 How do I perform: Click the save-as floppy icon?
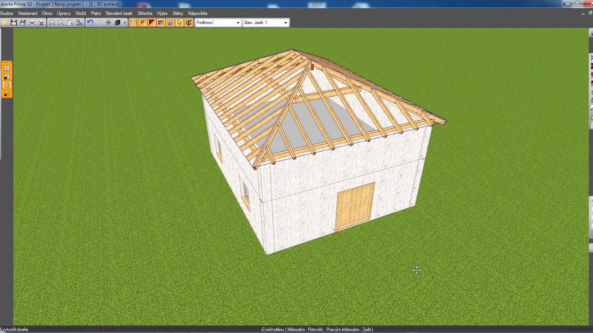tap(23, 23)
